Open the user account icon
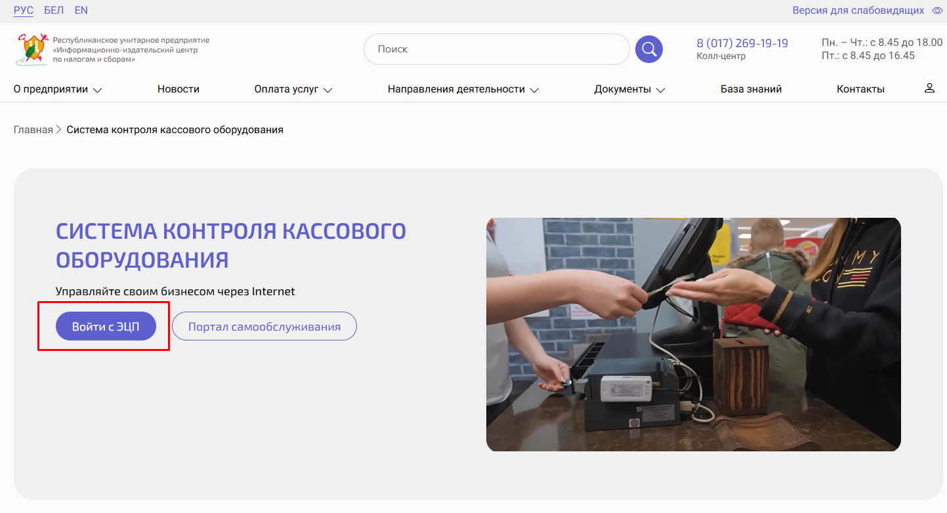 pos(929,89)
